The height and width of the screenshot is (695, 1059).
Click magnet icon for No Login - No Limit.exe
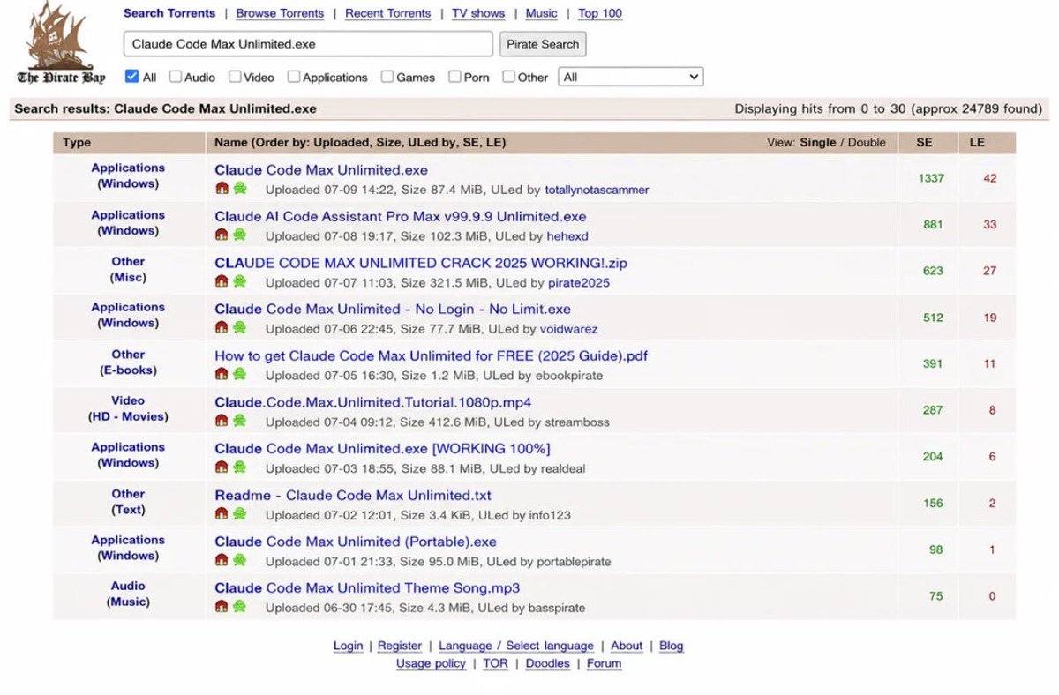click(222, 328)
